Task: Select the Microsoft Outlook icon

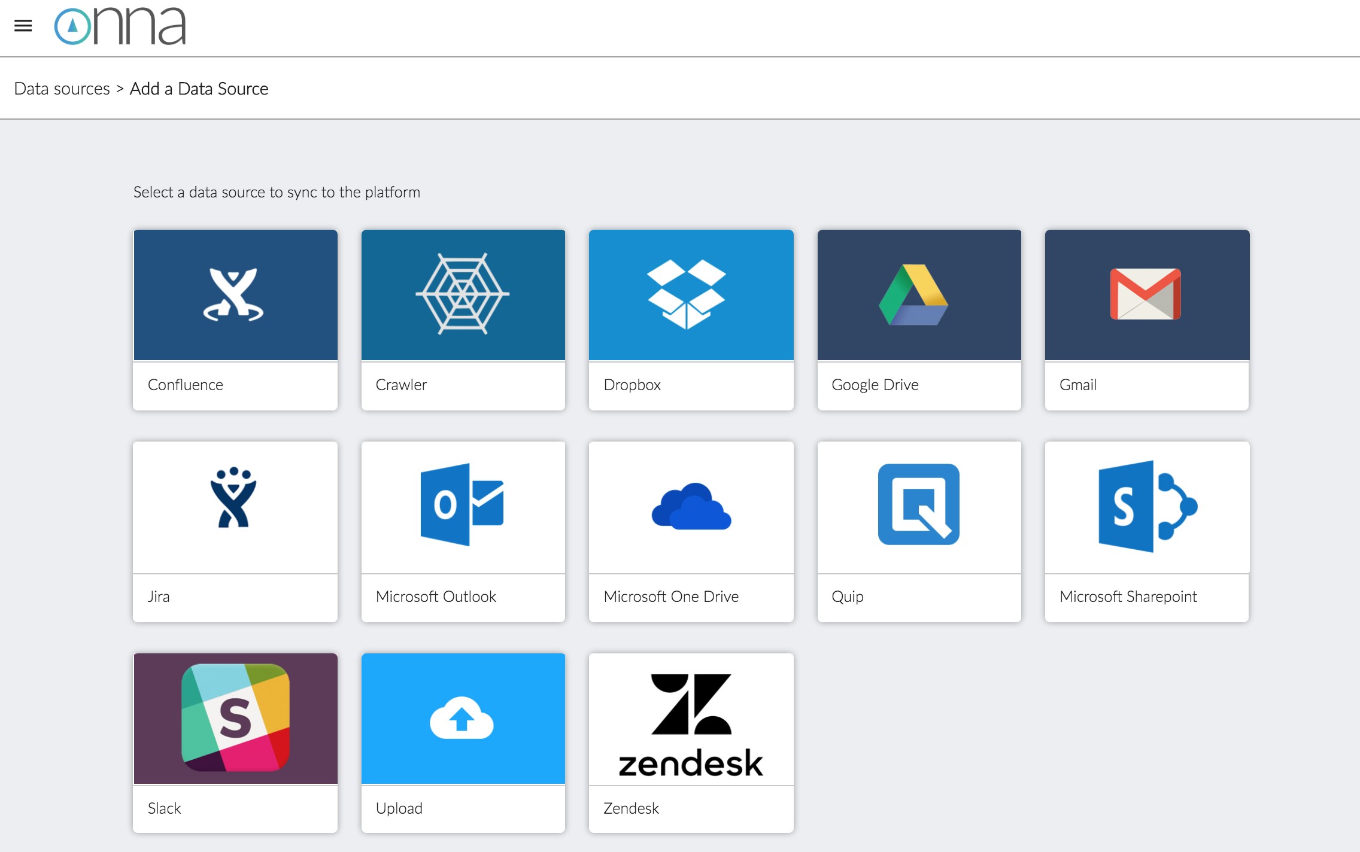Action: 462,504
